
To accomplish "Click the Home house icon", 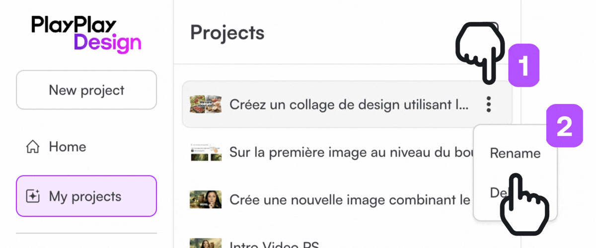I will click(x=33, y=147).
